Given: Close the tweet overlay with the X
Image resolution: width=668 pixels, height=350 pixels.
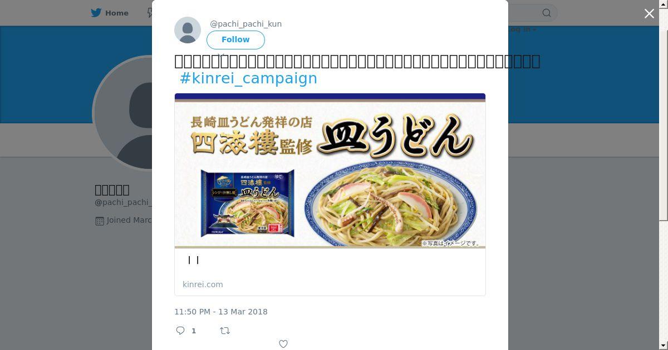Looking at the screenshot, I should coord(649,14).
